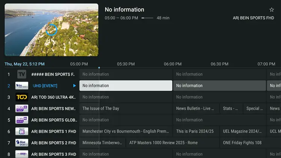Viewport: 281px width, 158px height.
Task: Select the beIN Sports News channel logo
Action: pyautogui.click(x=22, y=108)
